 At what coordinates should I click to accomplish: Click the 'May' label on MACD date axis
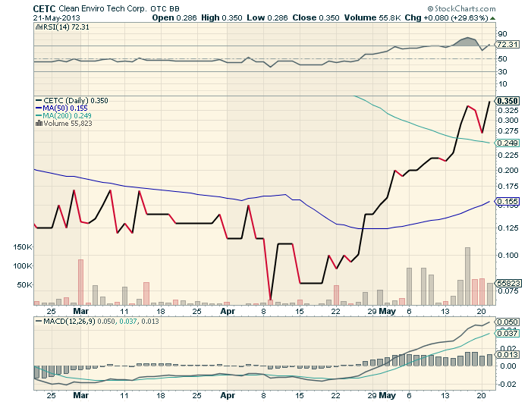pos(387,395)
